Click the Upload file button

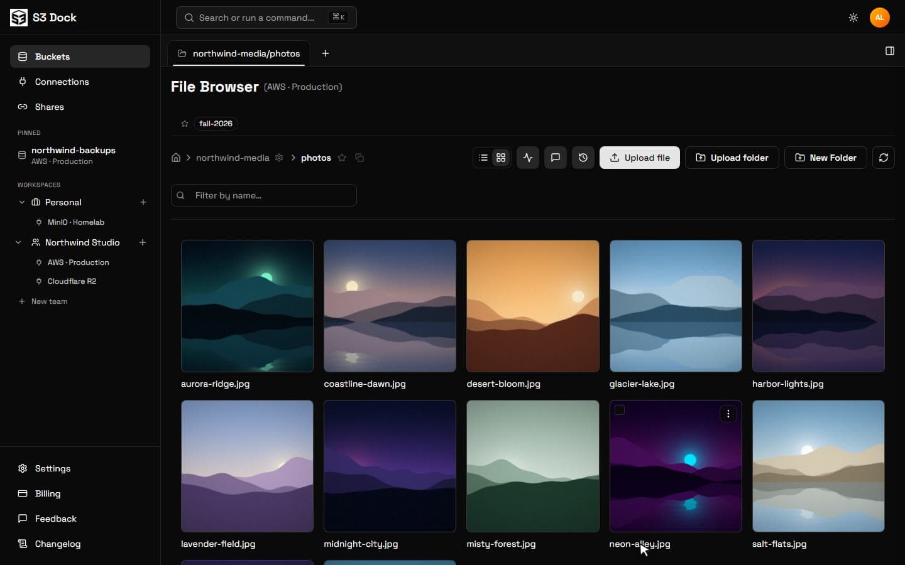[640, 158]
